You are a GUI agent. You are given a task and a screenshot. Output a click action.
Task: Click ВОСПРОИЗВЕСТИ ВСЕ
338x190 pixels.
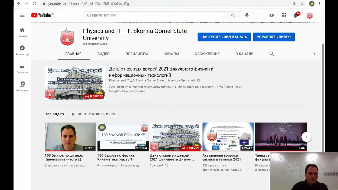tap(94, 114)
